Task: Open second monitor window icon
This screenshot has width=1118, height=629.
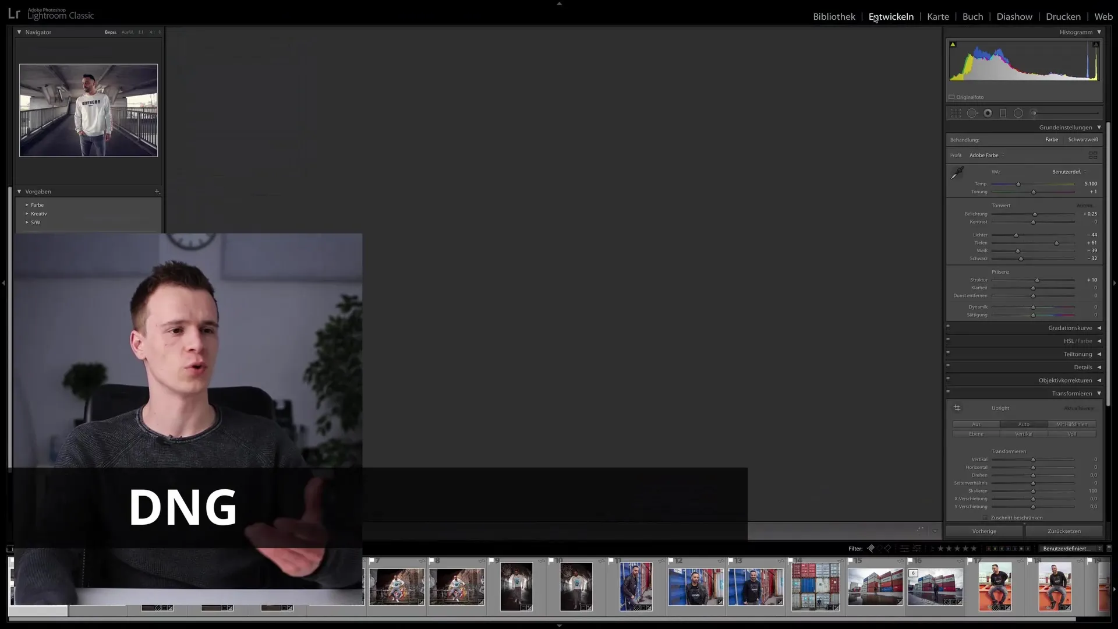Action: coord(10,549)
